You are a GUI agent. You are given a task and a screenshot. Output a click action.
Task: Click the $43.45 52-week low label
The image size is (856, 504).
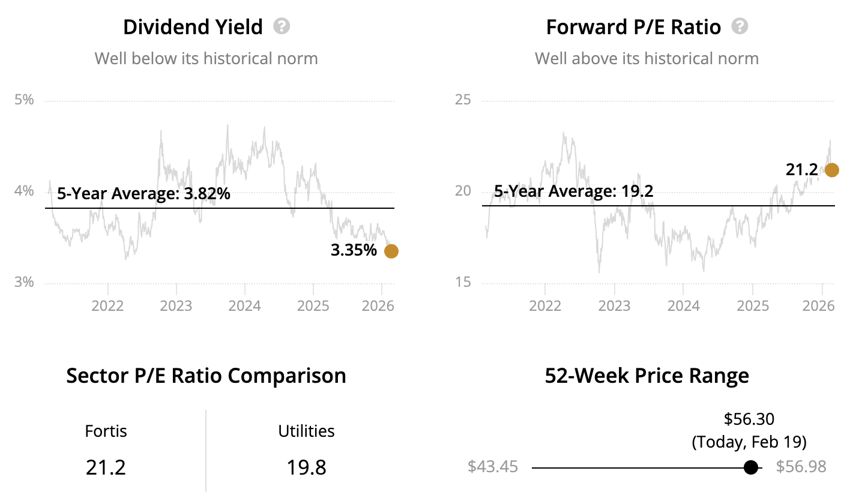point(492,467)
